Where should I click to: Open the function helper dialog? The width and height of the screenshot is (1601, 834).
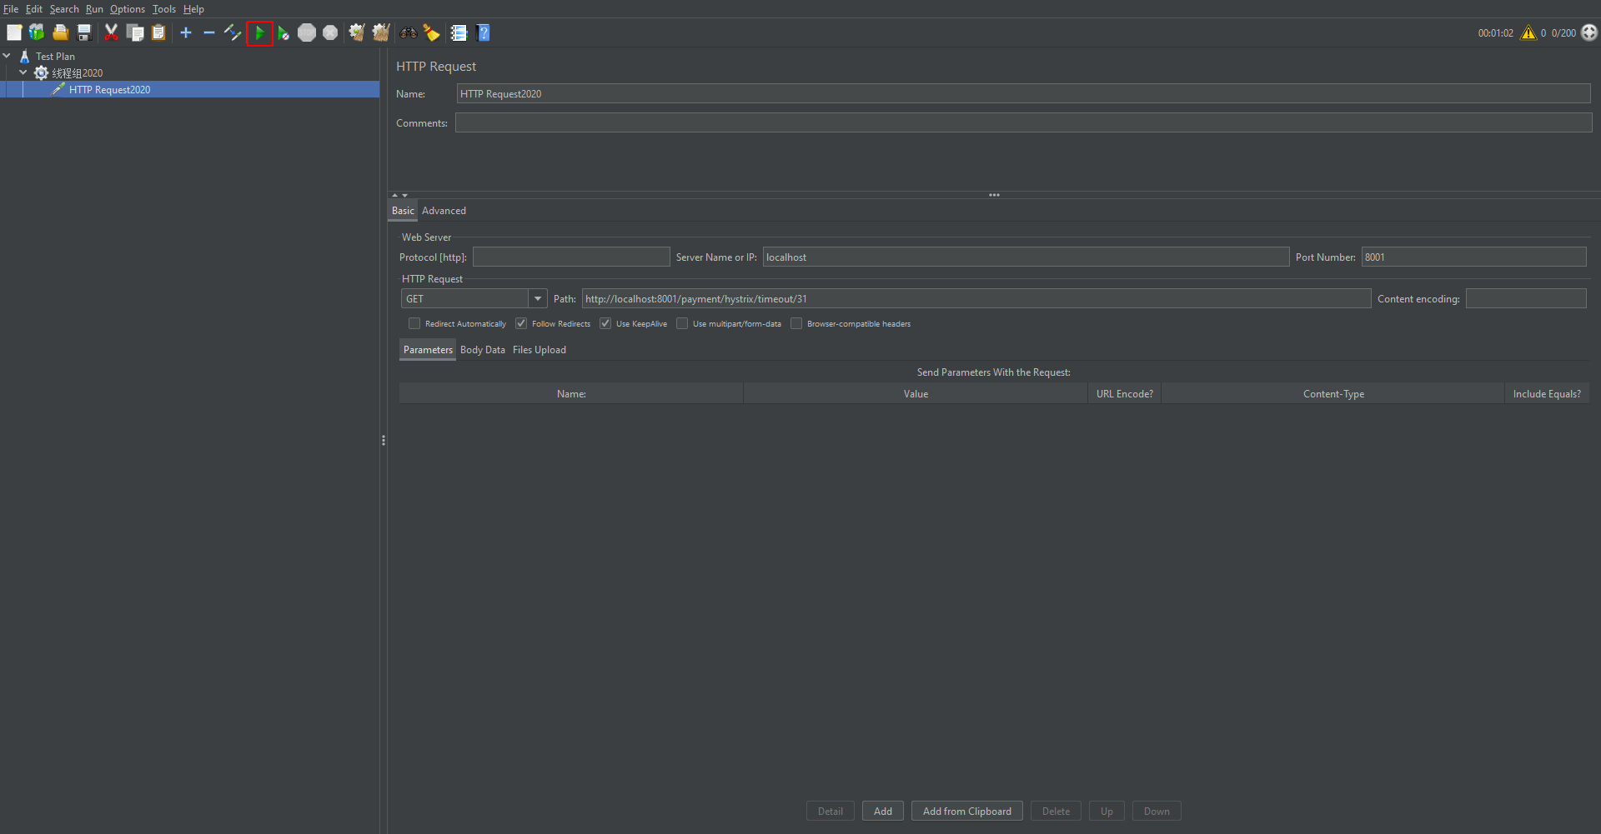tap(459, 32)
